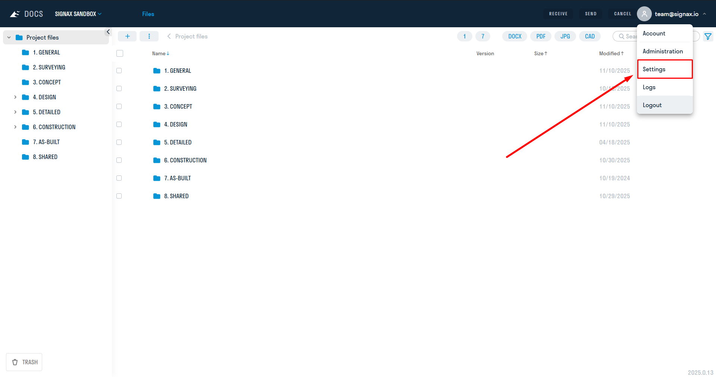Click the plus add button
716x377 pixels.
(127, 36)
